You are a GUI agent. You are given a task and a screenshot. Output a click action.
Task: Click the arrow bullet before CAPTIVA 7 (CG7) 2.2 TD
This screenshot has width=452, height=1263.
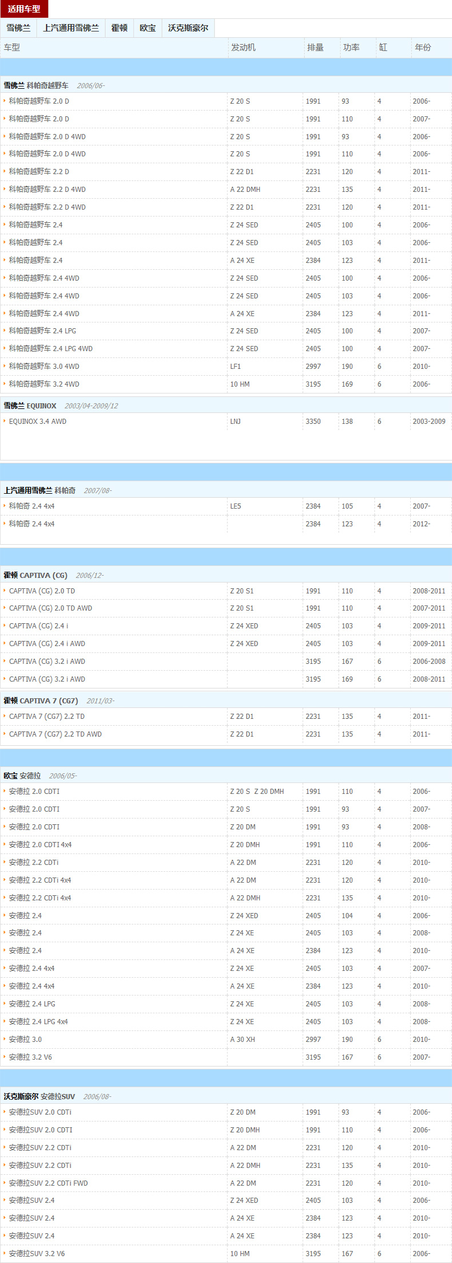(5, 716)
